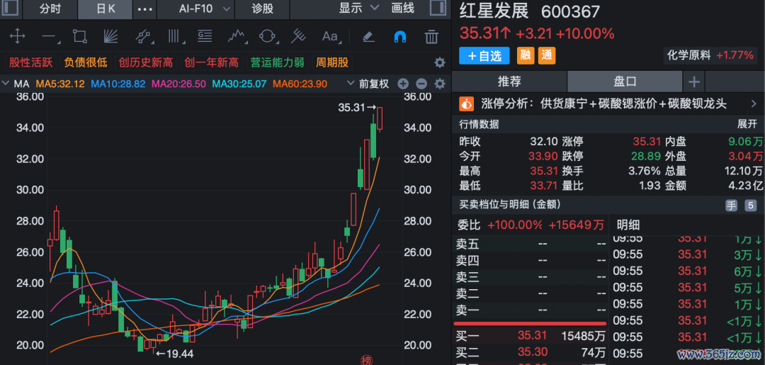Click the 画线 draw lines button

tap(403, 9)
